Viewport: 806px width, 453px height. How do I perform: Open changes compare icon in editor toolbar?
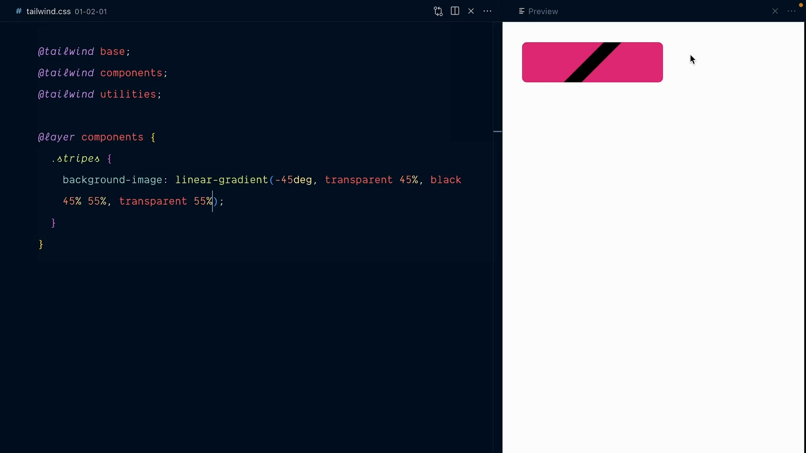click(438, 11)
